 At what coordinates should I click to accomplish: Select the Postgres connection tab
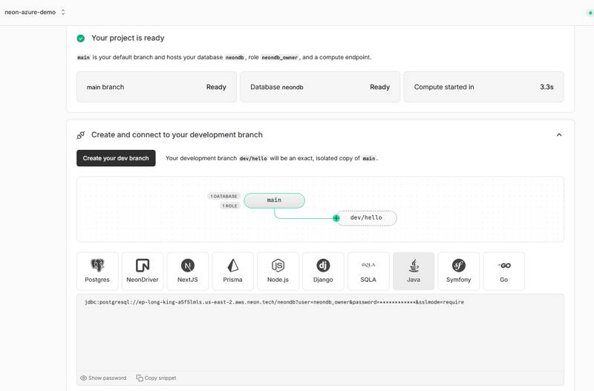pyautogui.click(x=97, y=272)
